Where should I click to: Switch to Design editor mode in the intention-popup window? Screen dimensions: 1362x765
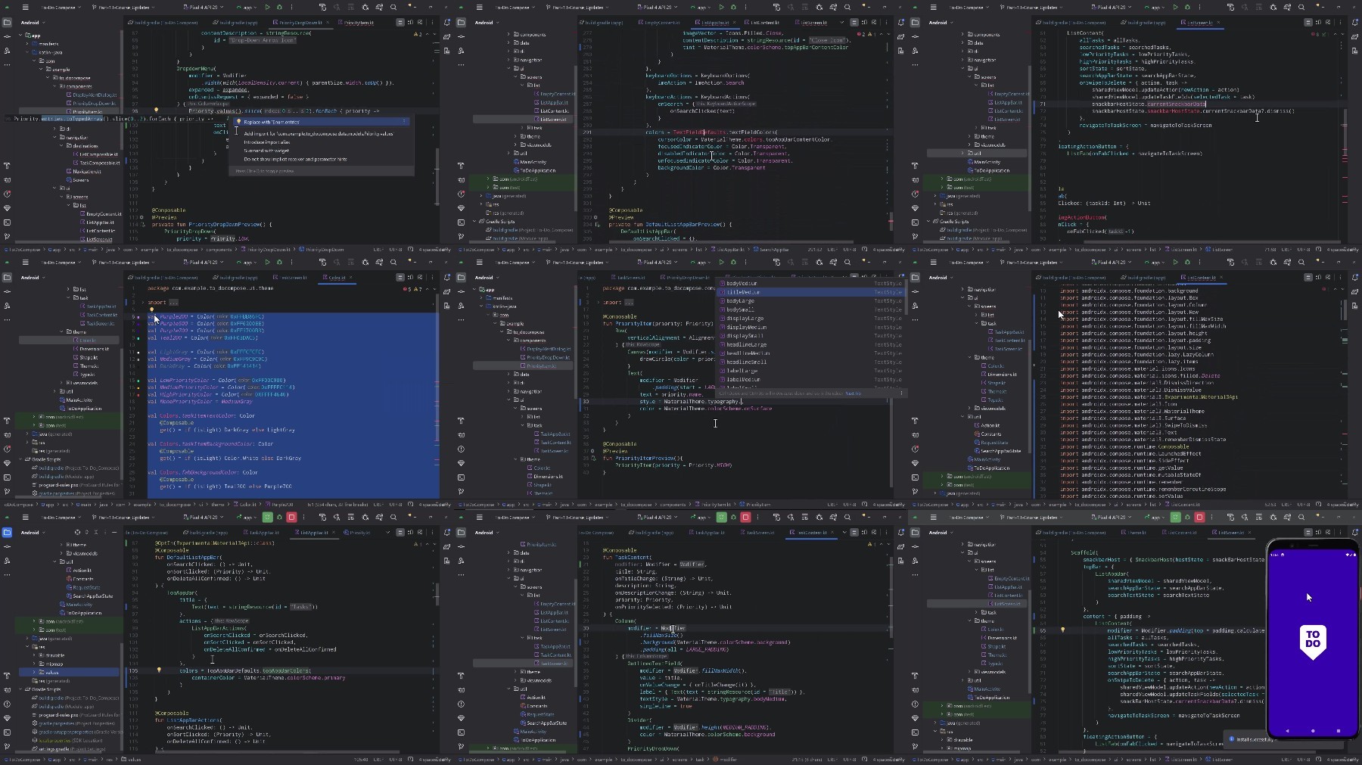click(420, 23)
